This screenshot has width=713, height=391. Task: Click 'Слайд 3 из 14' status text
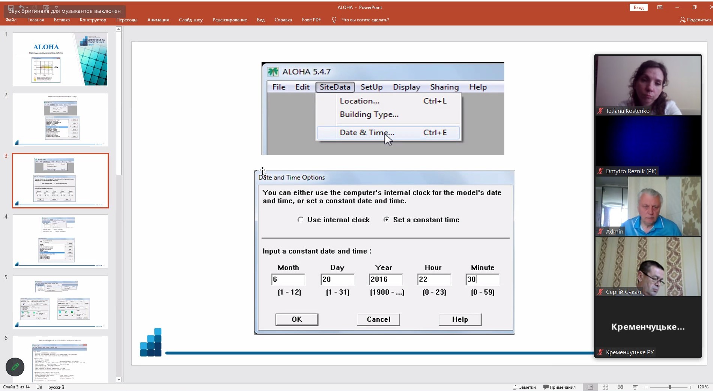[17, 387]
